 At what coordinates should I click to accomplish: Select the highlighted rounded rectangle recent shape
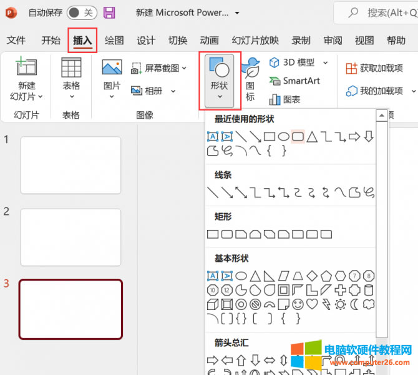298,136
